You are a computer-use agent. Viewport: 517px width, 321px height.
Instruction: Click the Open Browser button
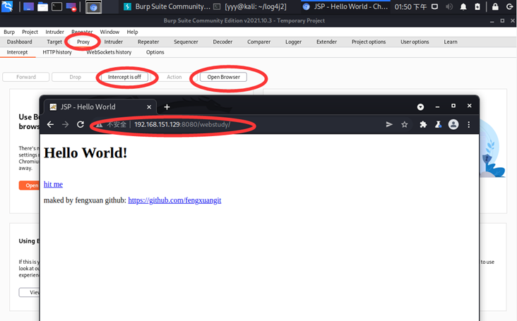(x=224, y=77)
